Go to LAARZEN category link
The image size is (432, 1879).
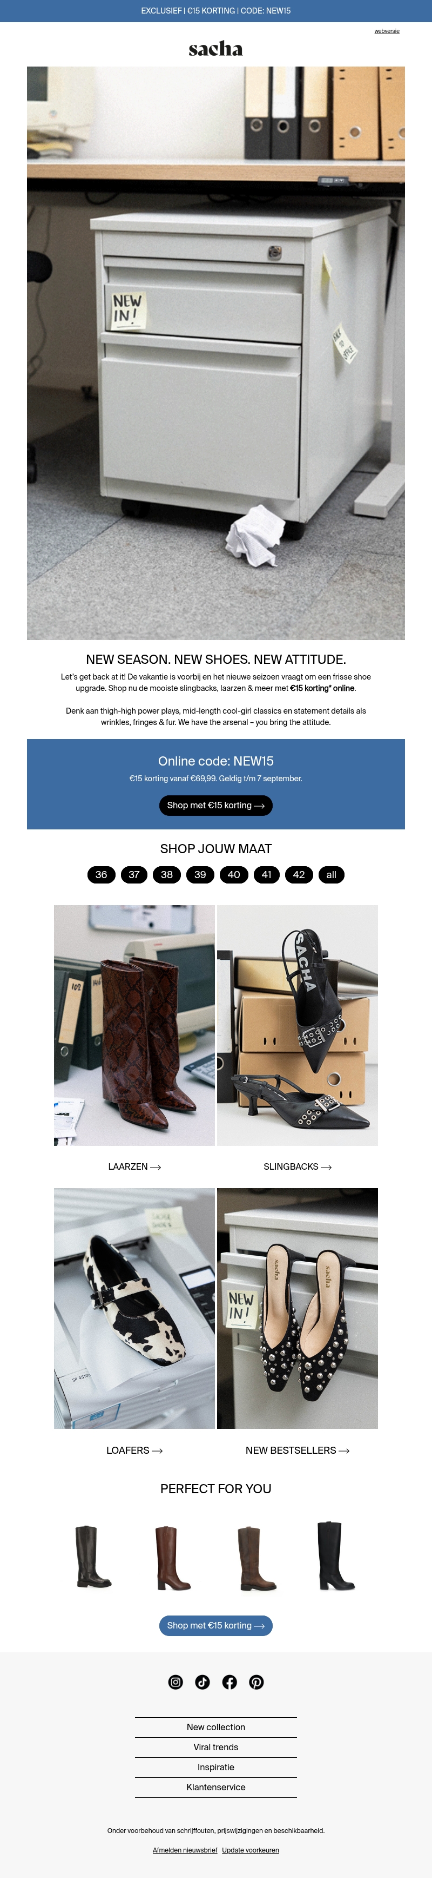135,1166
